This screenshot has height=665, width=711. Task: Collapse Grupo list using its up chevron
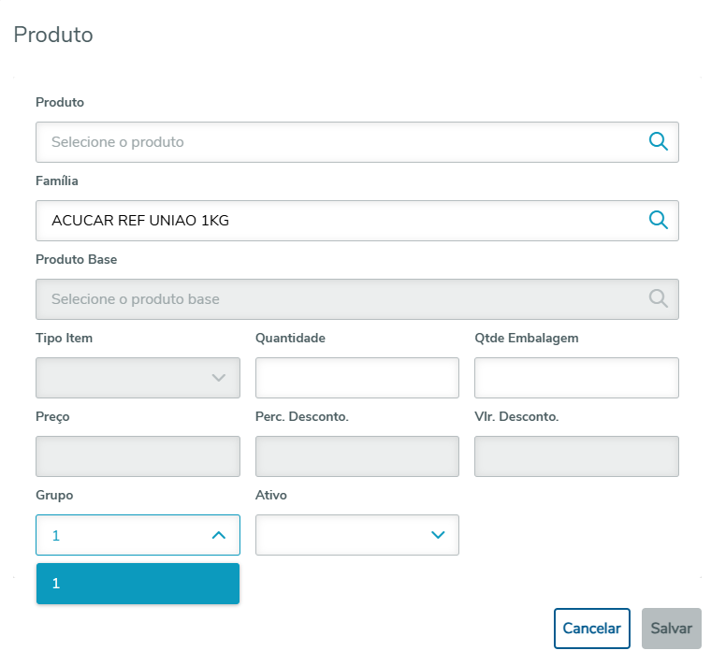[219, 535]
